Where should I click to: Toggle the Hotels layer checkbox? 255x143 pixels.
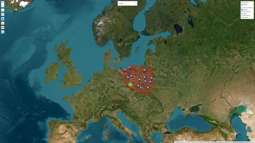242,14
